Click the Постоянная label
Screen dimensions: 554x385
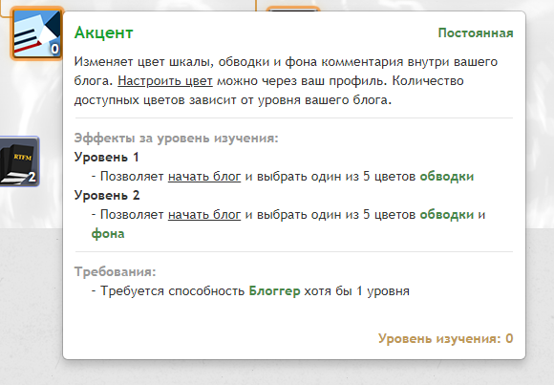pyautogui.click(x=476, y=32)
